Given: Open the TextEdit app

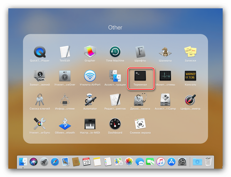Looking at the screenshot, I should coord(65,52).
